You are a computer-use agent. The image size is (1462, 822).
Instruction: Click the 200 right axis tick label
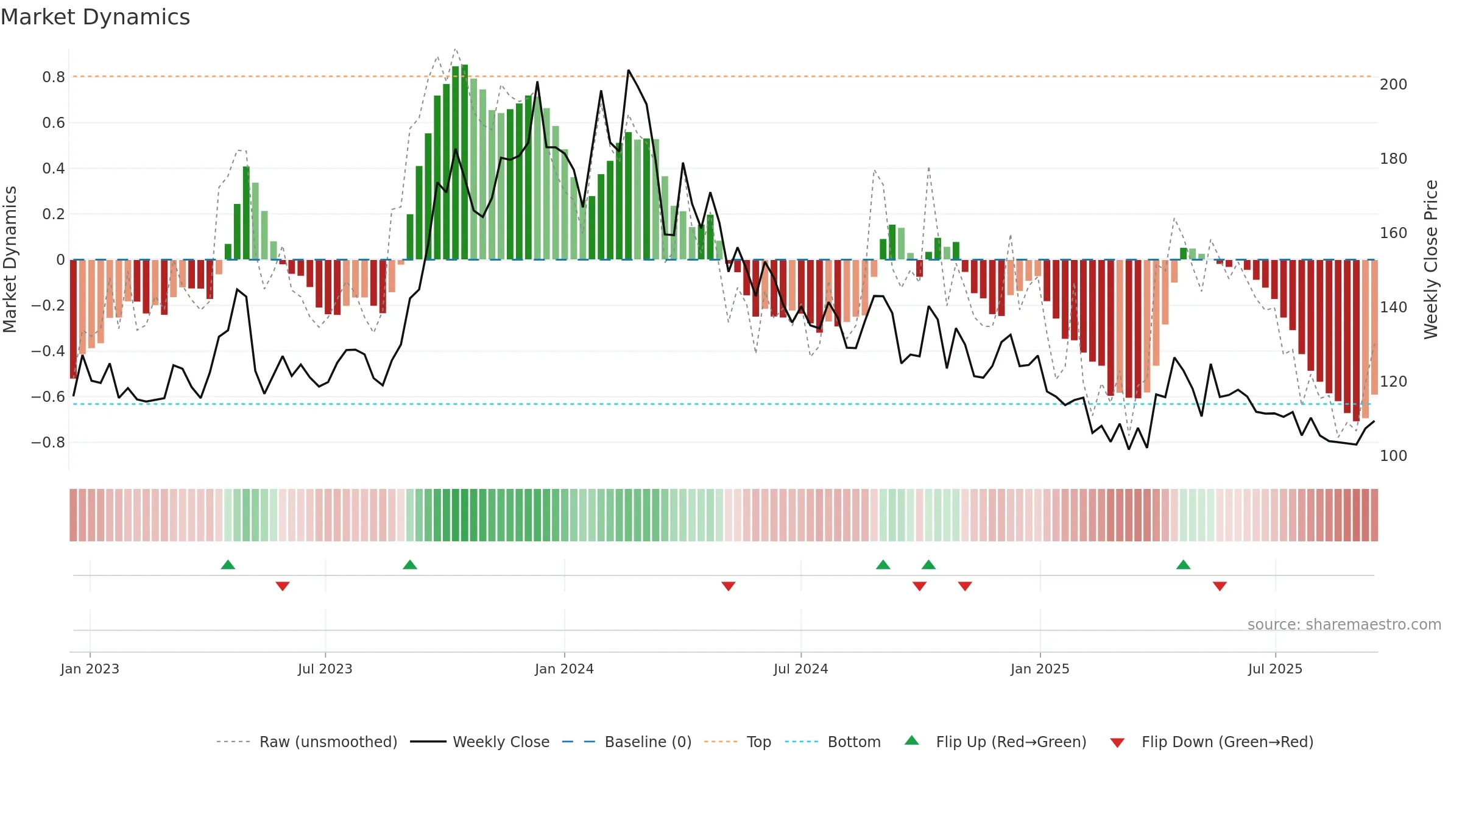click(x=1394, y=84)
